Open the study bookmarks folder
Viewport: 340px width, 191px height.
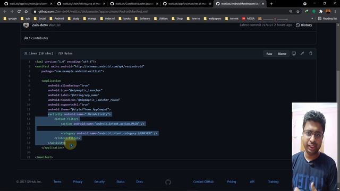(x=73, y=19)
